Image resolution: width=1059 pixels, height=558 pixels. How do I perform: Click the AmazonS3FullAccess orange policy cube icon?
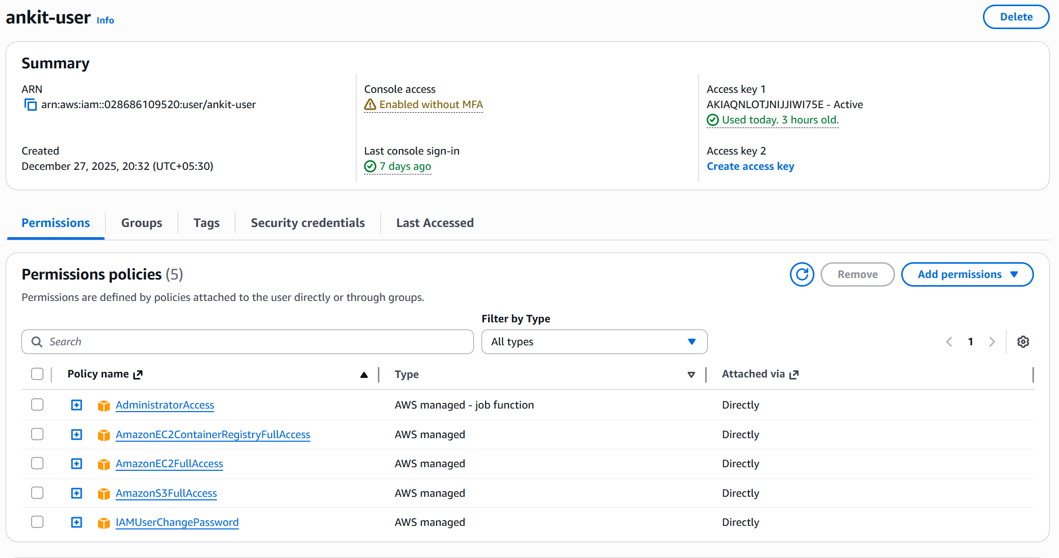coord(104,494)
